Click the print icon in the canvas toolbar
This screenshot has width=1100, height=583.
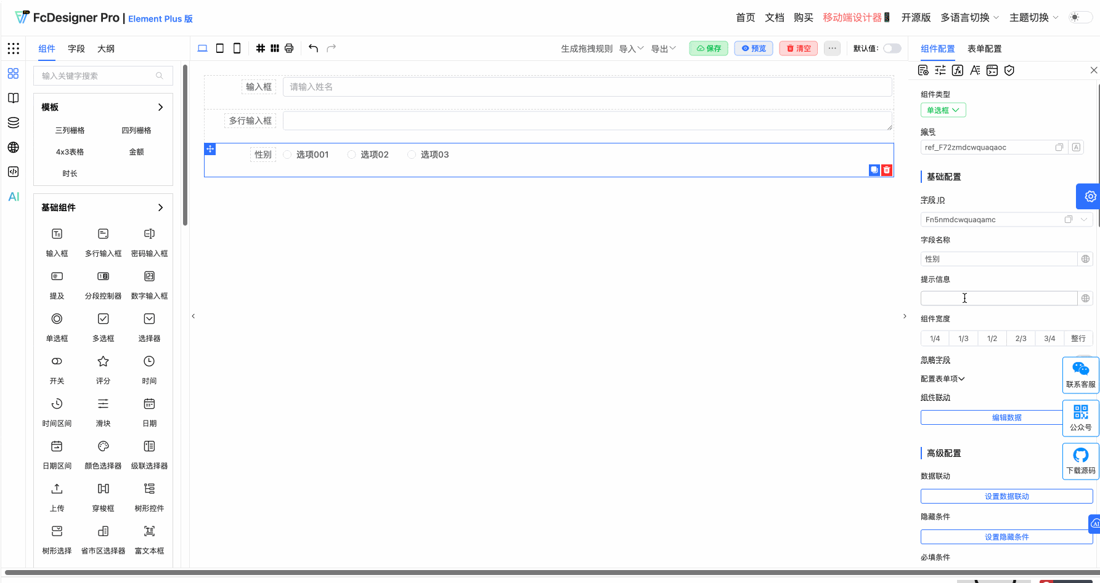[x=288, y=48]
